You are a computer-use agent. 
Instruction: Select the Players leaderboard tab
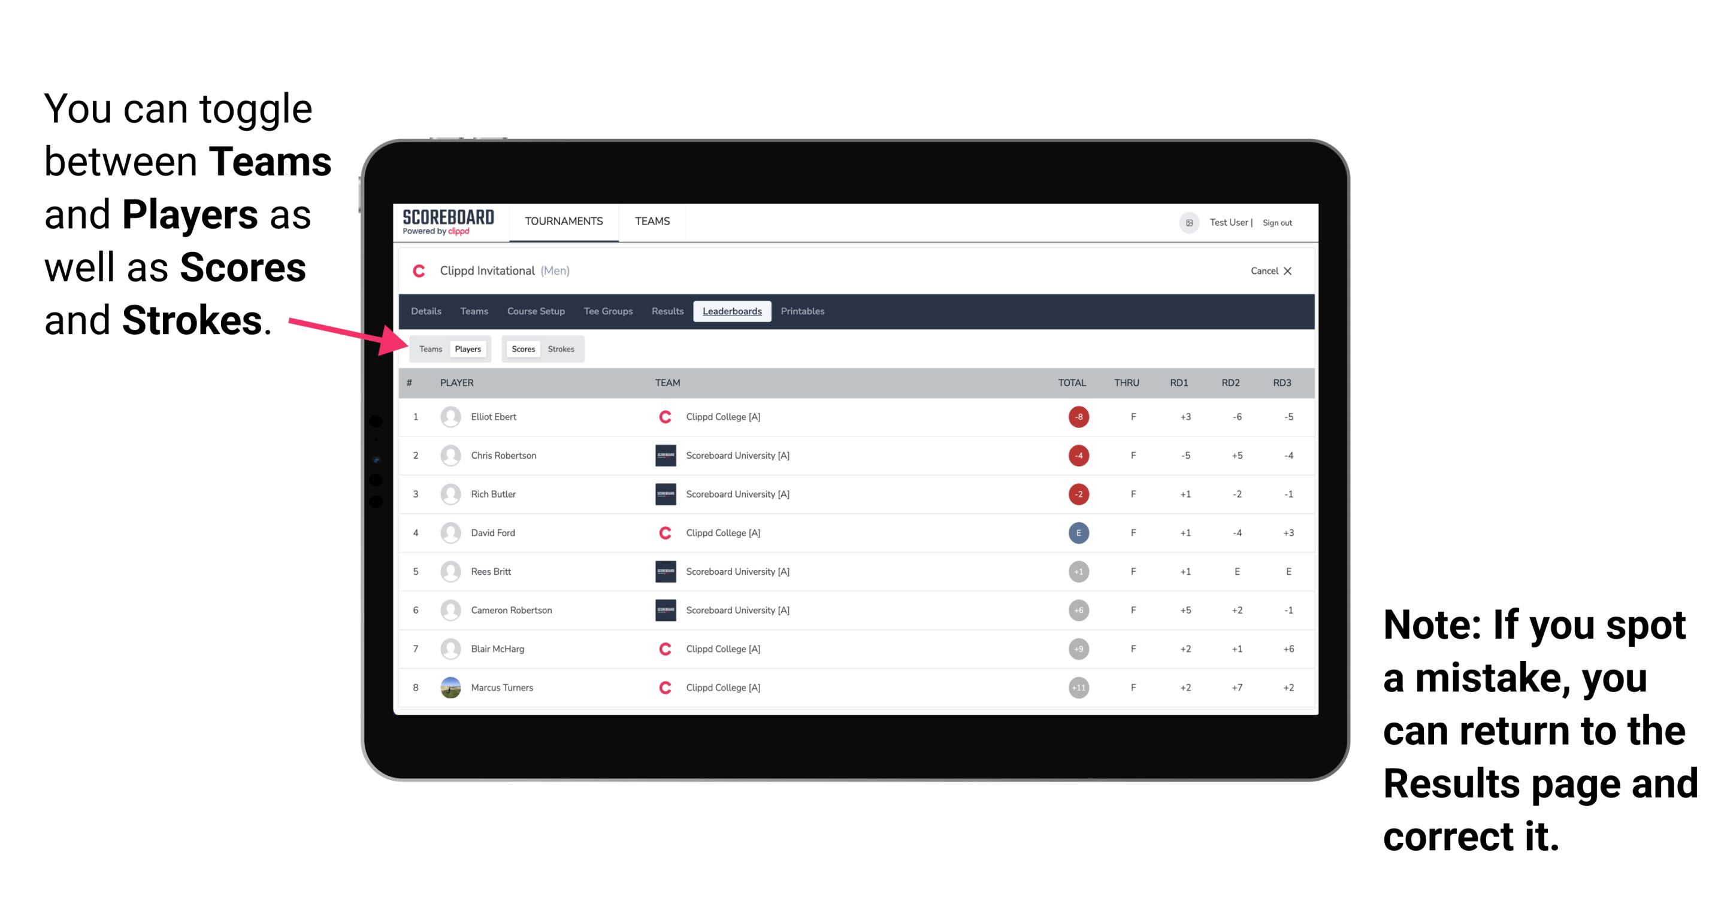point(467,348)
